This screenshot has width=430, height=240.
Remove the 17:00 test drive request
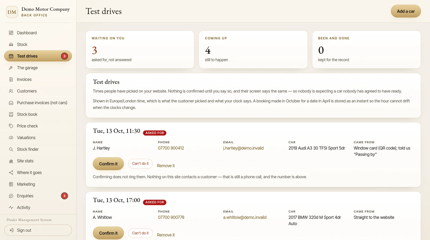[166, 235]
